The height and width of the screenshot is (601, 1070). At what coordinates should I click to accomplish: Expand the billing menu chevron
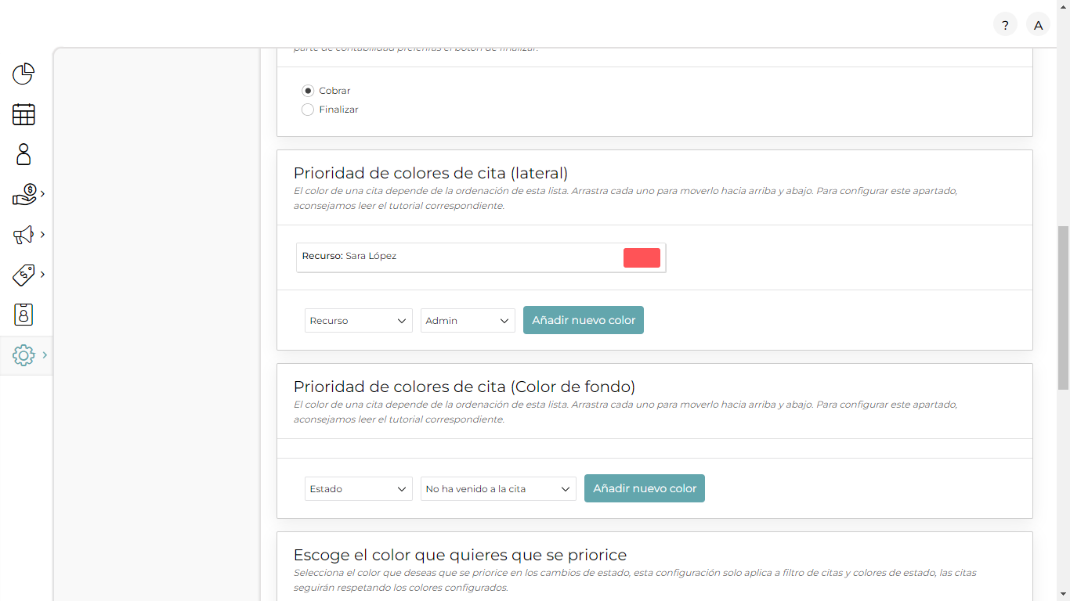coord(42,194)
